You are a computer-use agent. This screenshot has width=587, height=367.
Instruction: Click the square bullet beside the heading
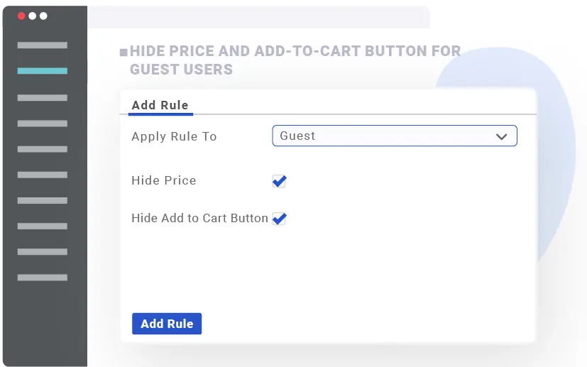(x=124, y=52)
